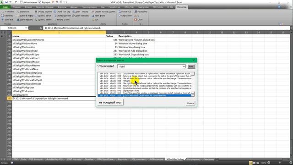Click the Диагональ ribbon button

click(x=23, y=12)
